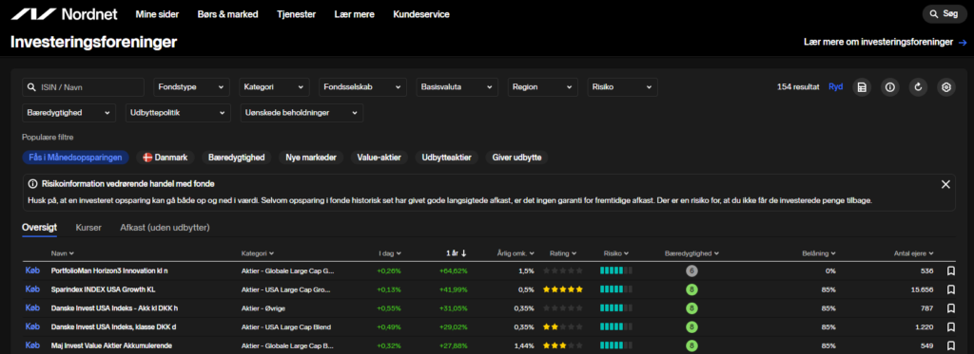
Task: Toggle the Bæredygtighed popular filter chip
Action: pyautogui.click(x=237, y=158)
